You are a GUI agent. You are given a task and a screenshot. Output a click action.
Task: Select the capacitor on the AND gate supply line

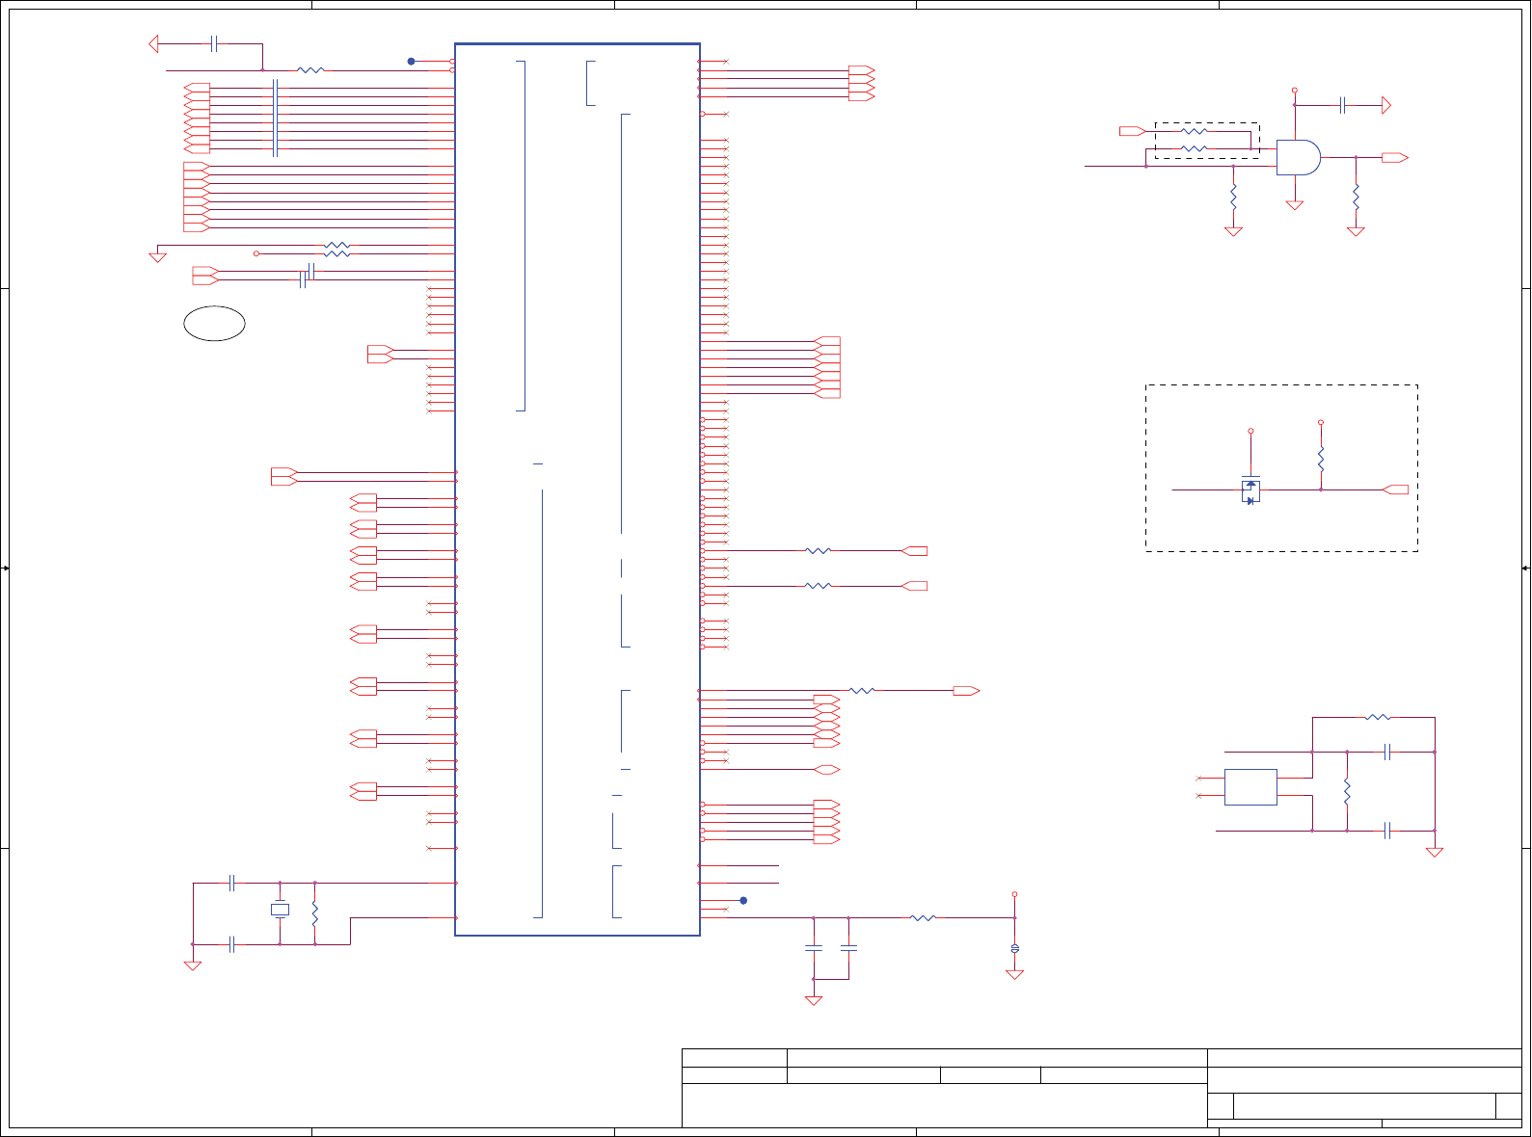[x=1342, y=105]
